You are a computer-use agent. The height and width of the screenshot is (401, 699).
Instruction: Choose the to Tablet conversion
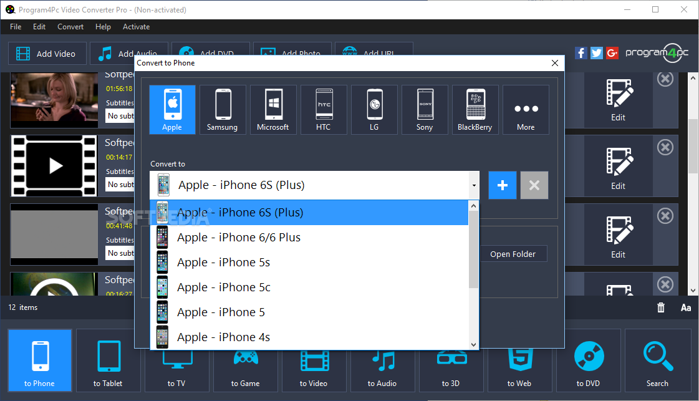tap(108, 360)
